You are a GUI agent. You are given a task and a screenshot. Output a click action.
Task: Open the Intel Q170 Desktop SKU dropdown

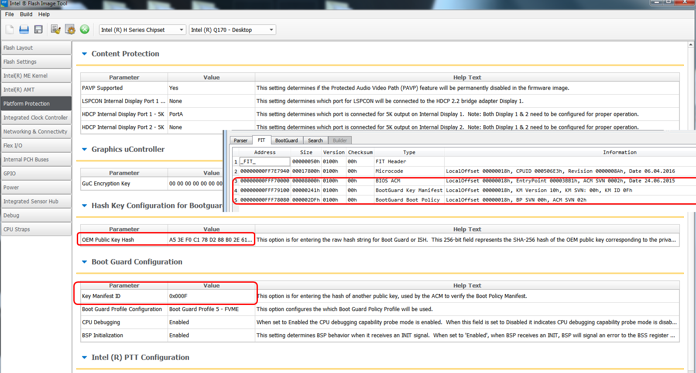click(233, 30)
